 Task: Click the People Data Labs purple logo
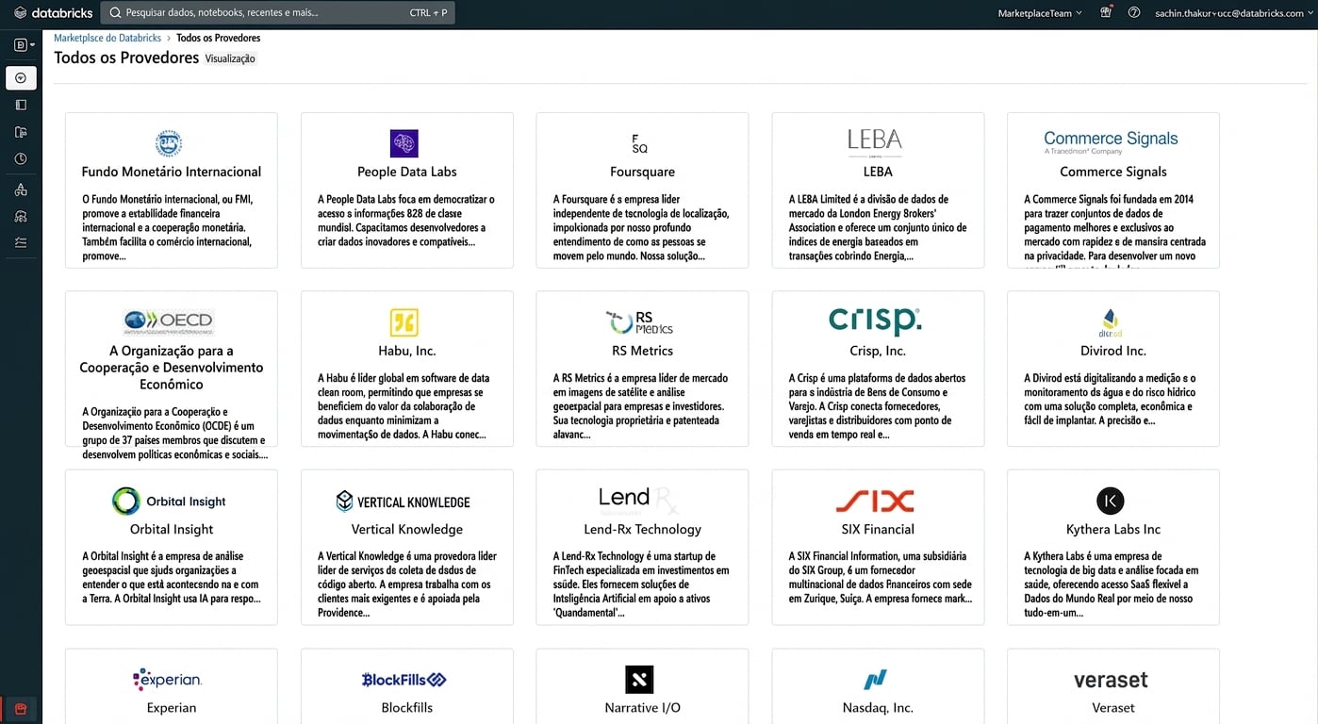[404, 143]
